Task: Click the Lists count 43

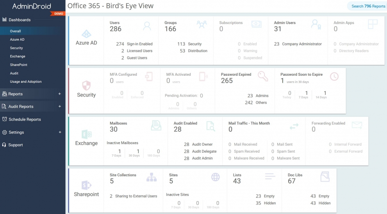Action: (x=237, y=181)
